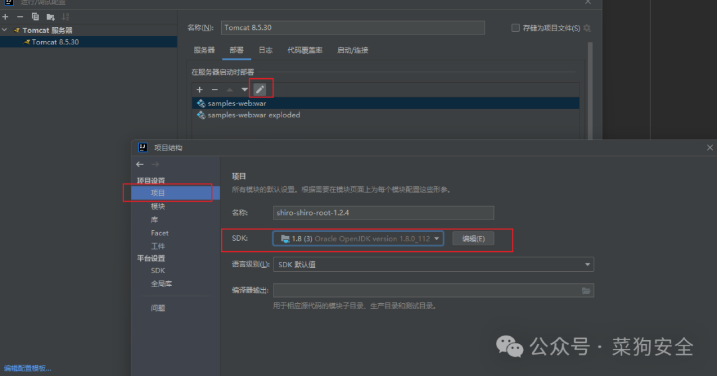Go forward with arrow in 项目结构 dialog

[155, 164]
